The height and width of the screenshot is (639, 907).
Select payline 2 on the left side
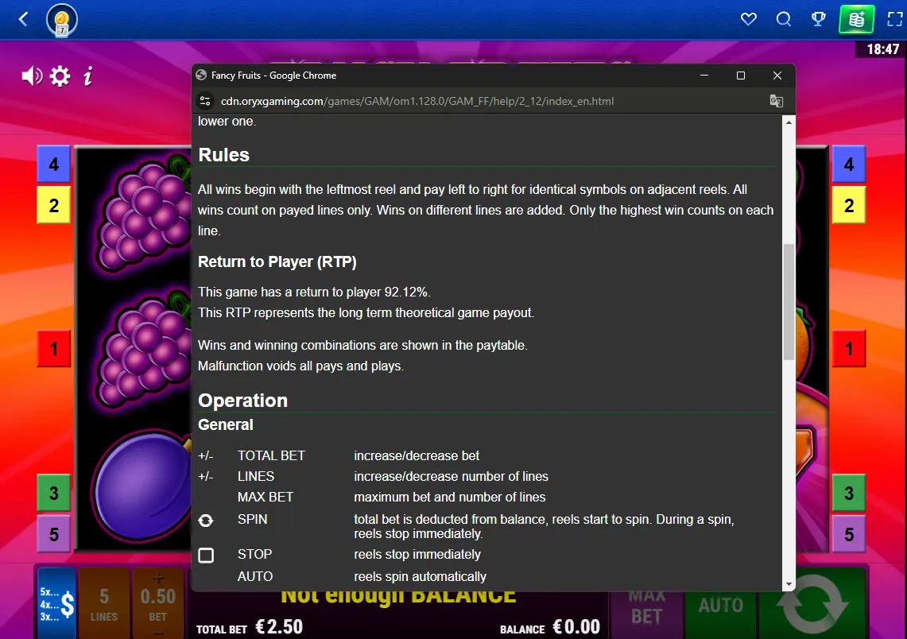(x=54, y=205)
